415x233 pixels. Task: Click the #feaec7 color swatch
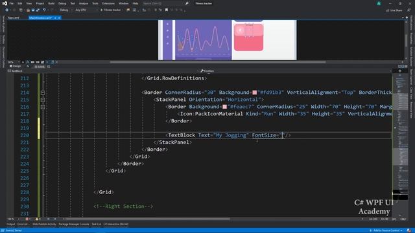click(225, 107)
